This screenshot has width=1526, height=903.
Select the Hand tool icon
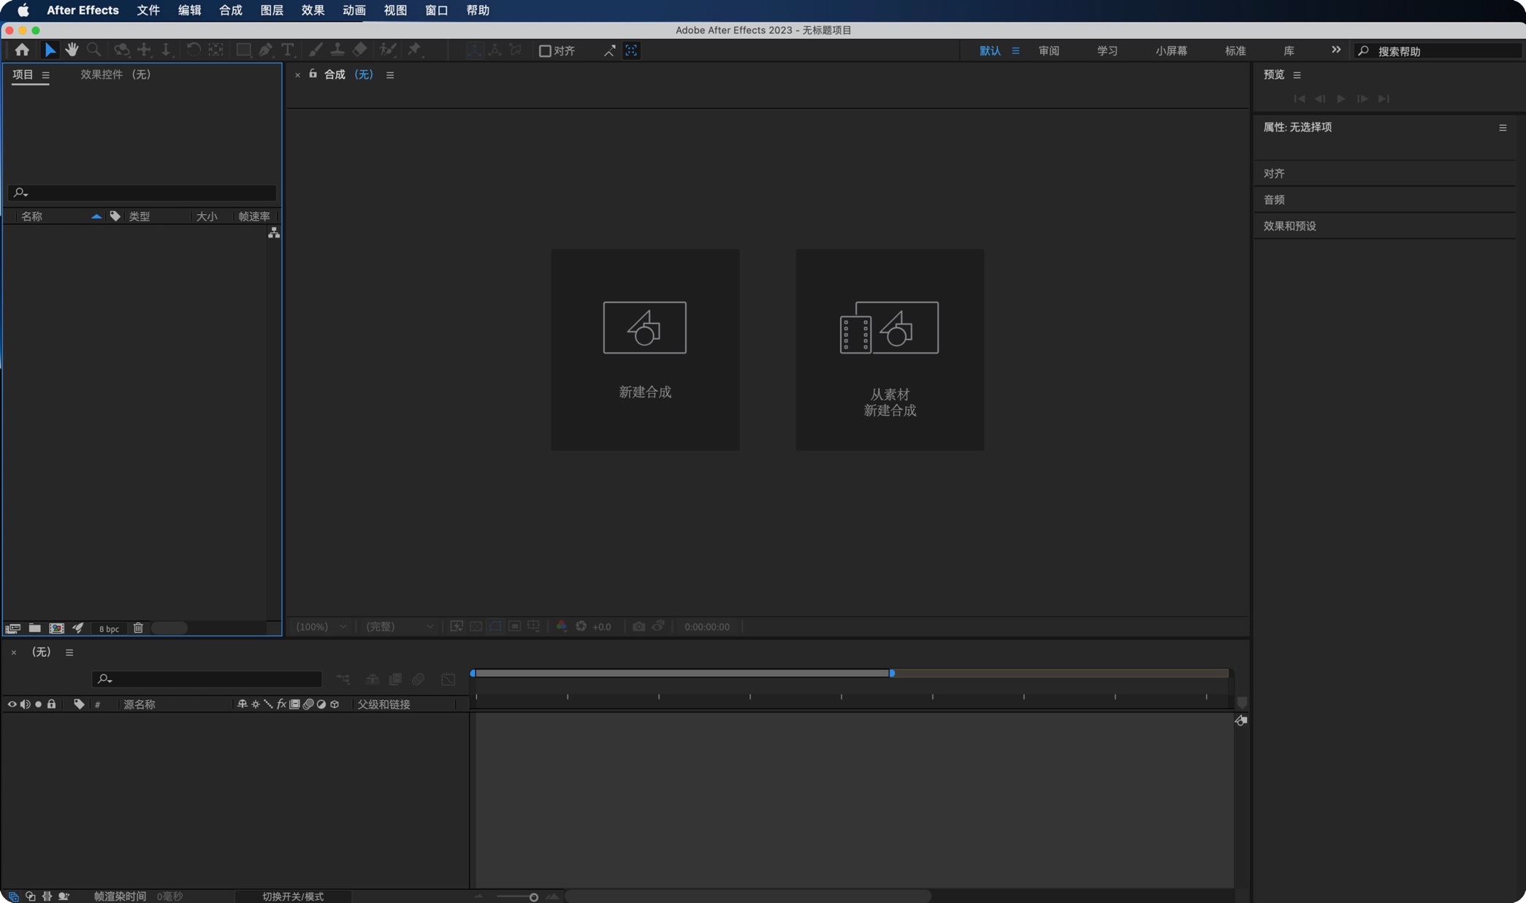coord(70,50)
